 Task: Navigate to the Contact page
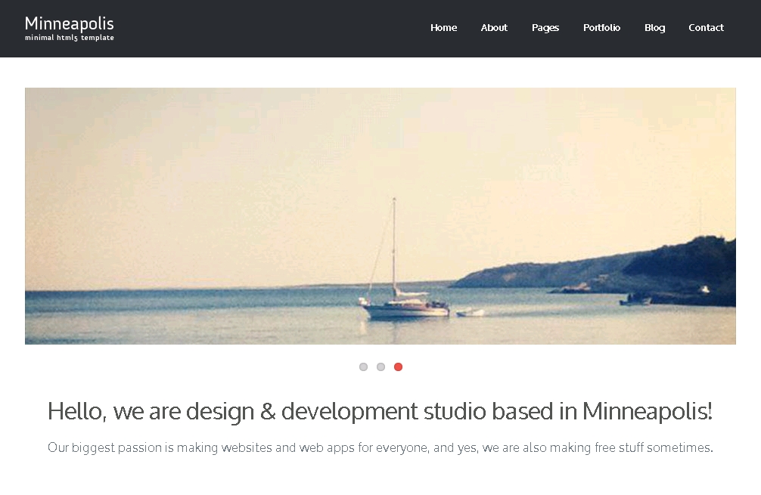coord(706,28)
